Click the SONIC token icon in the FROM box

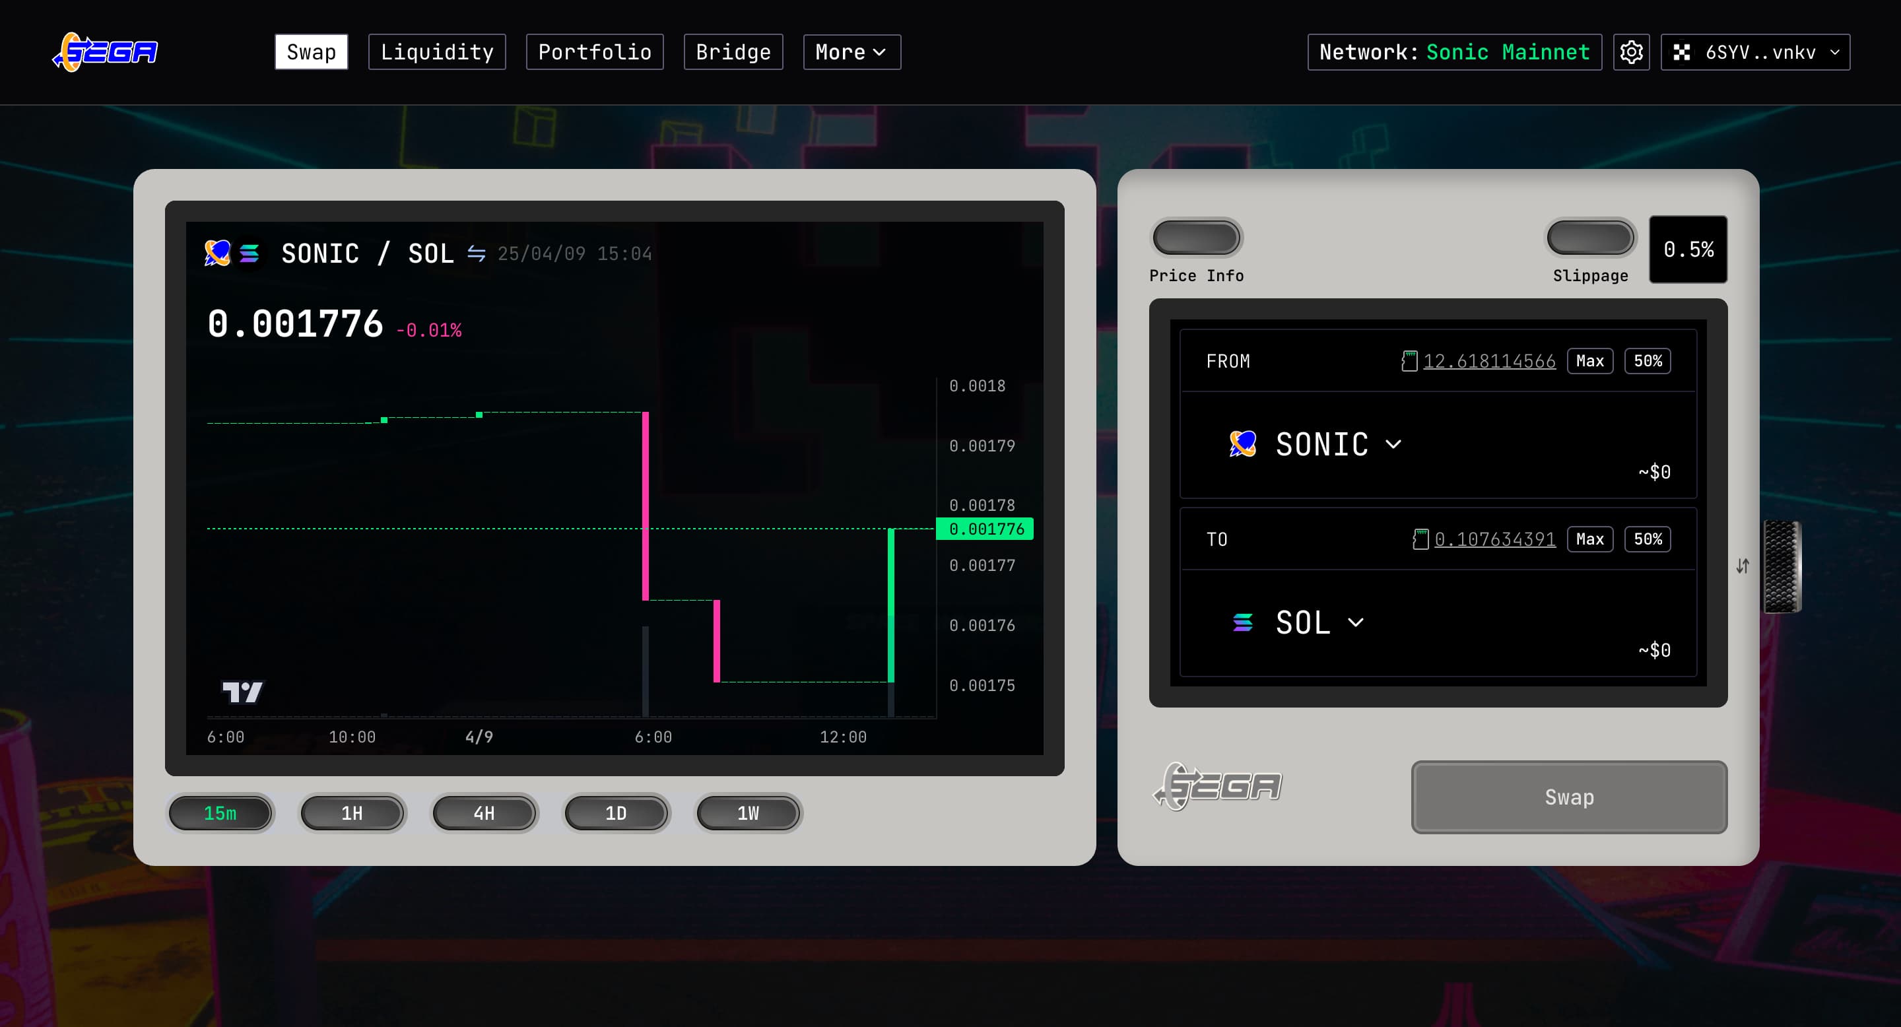(1243, 444)
